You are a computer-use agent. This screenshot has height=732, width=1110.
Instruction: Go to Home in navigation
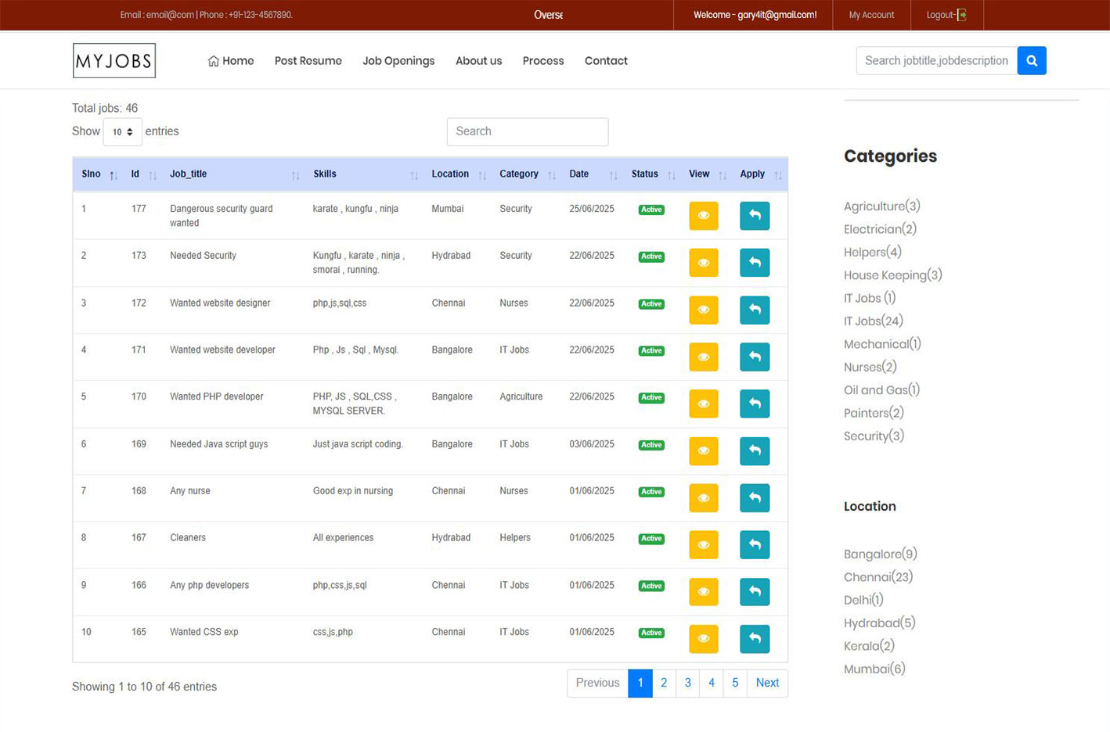tap(231, 60)
